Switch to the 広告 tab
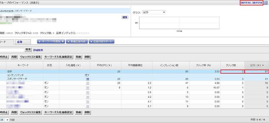 tap(23, 42)
